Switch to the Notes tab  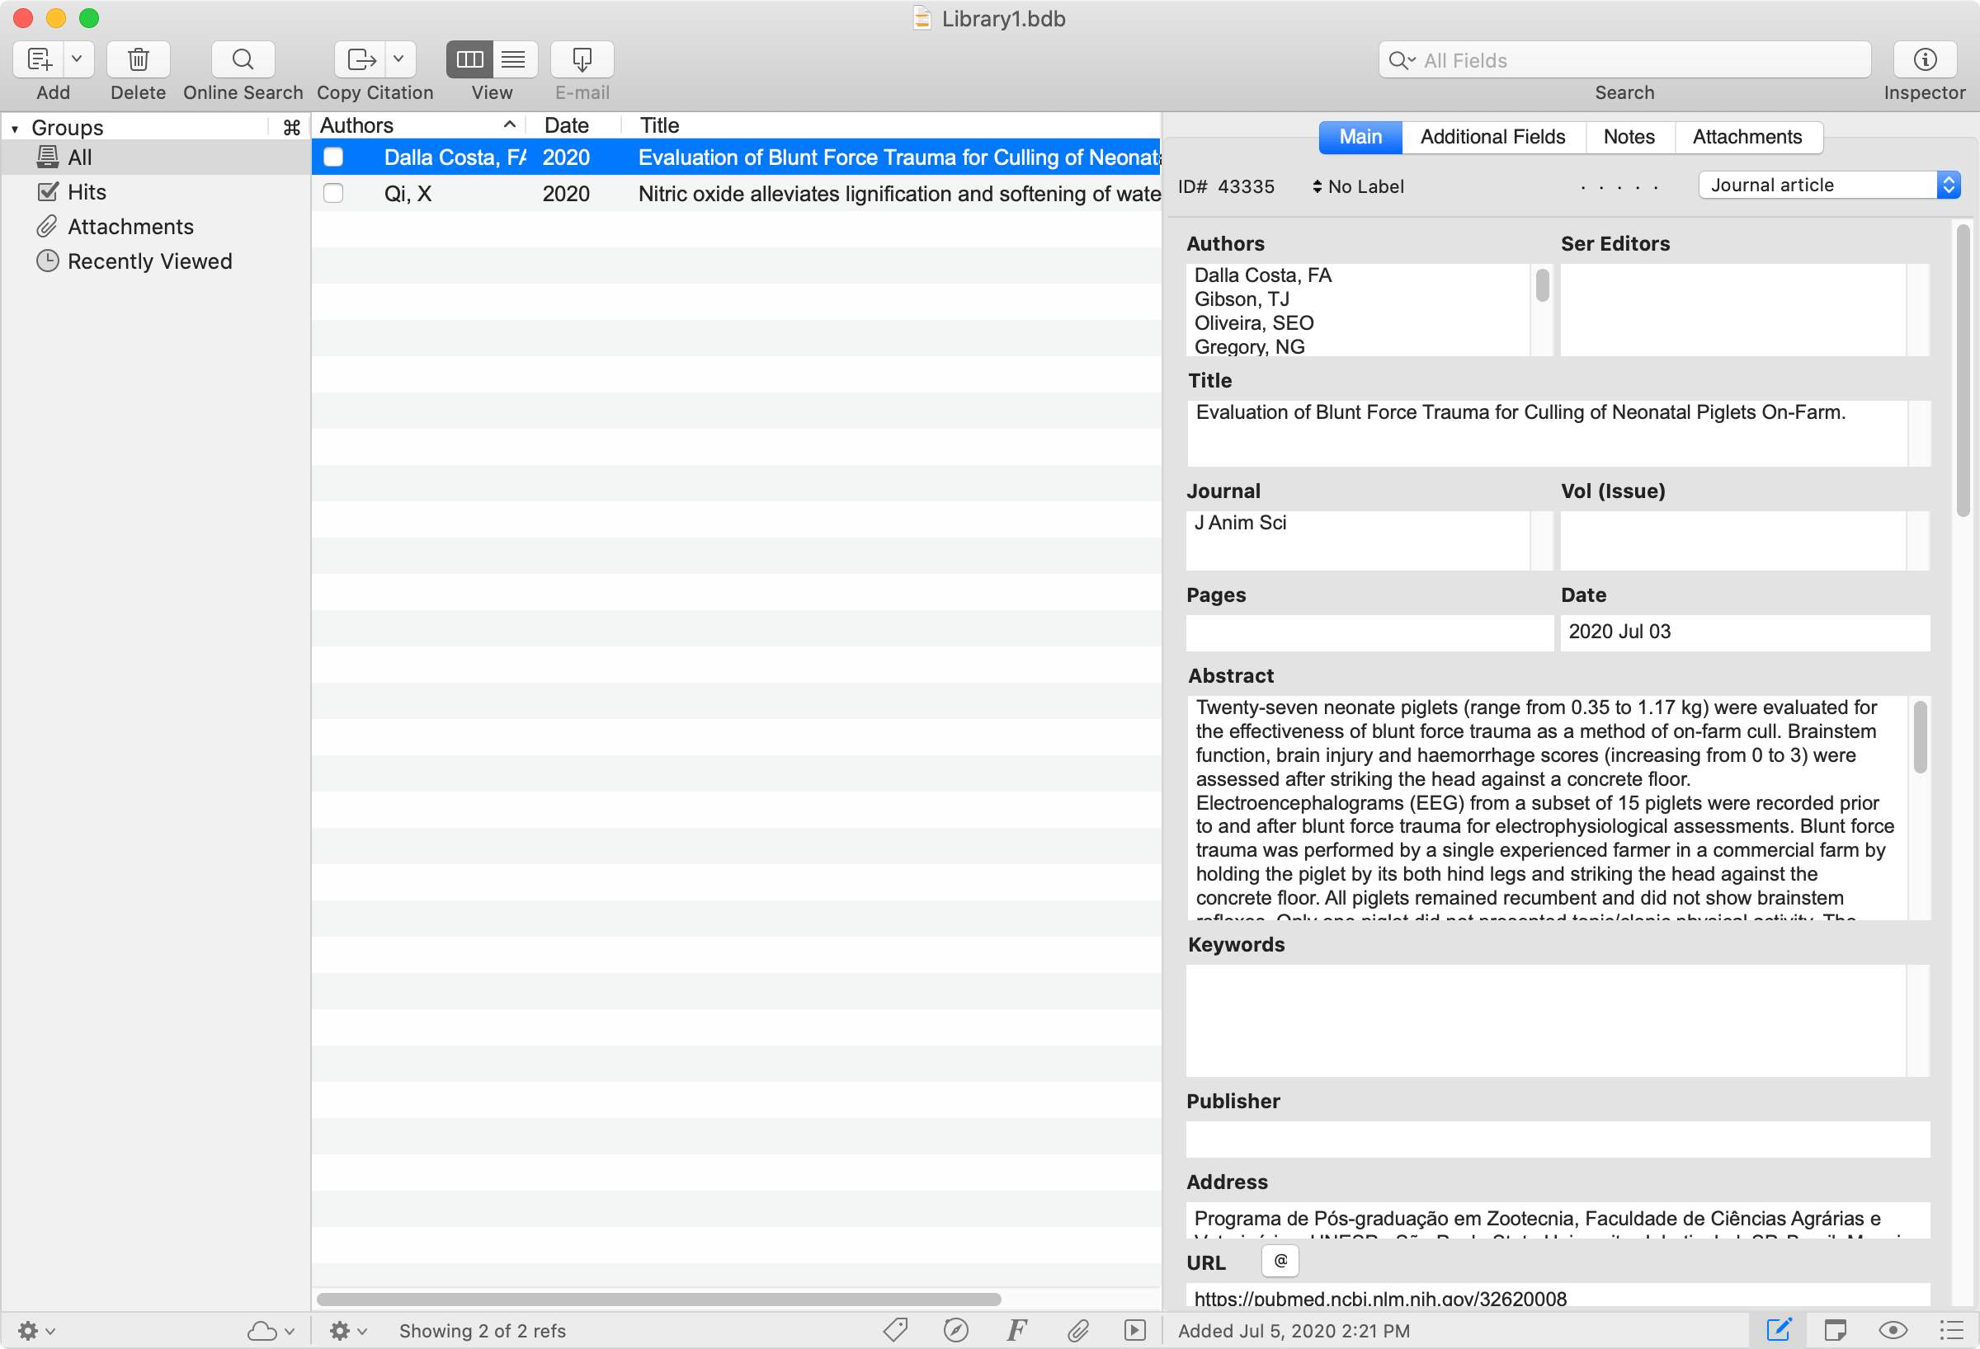tap(1629, 137)
